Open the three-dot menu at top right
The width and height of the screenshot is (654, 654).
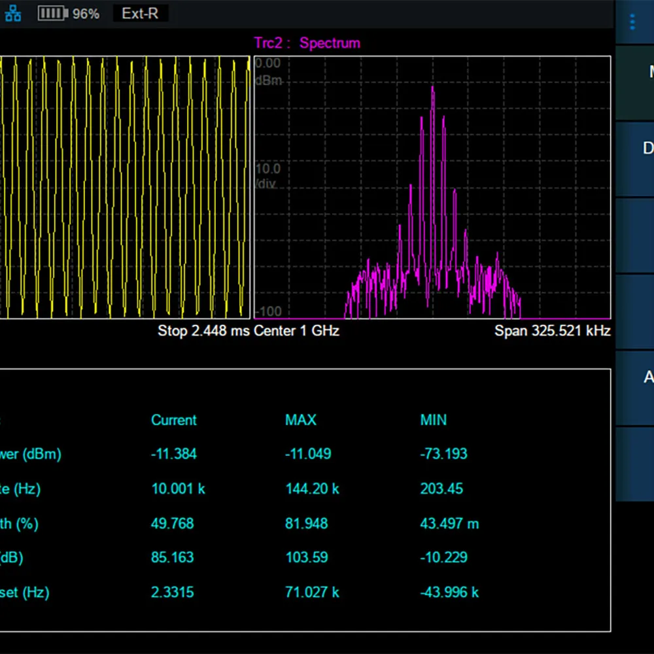(x=632, y=22)
